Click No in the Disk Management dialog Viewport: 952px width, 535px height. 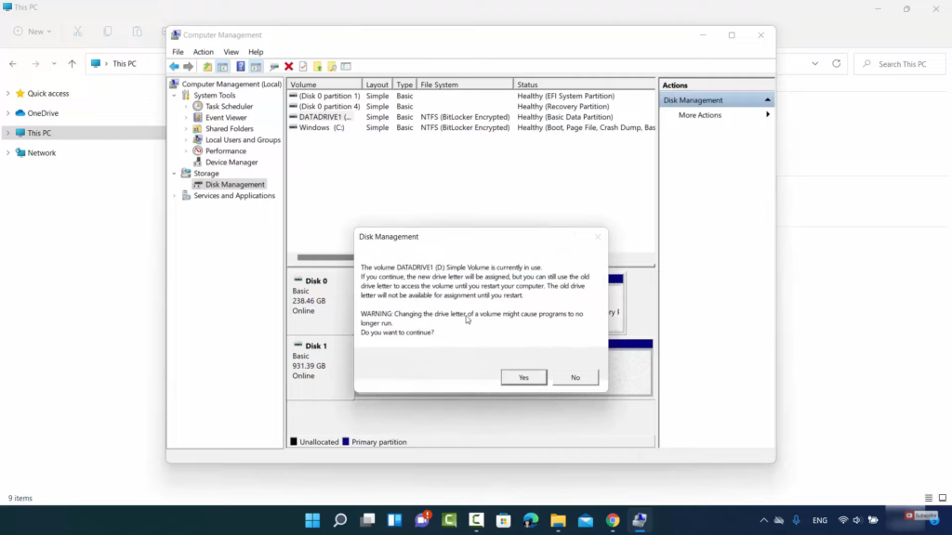point(575,377)
